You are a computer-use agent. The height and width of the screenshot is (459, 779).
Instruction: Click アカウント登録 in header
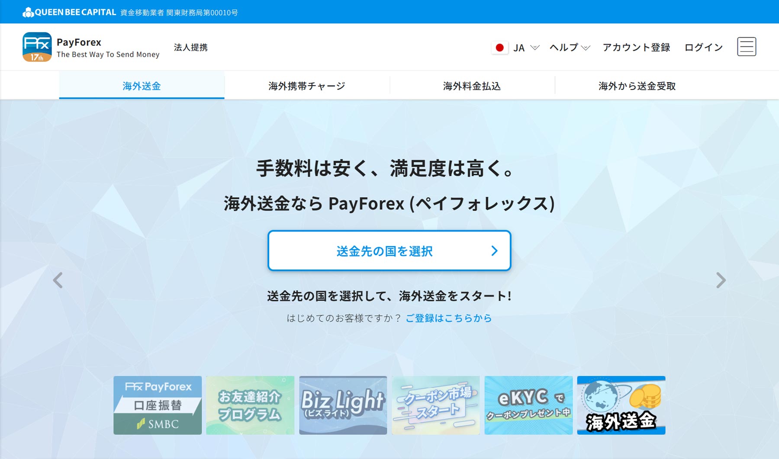pyautogui.click(x=636, y=47)
